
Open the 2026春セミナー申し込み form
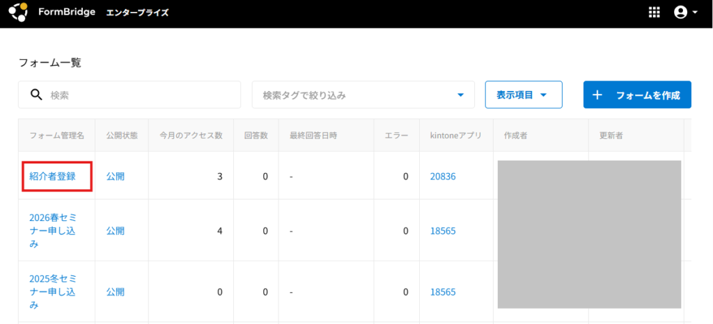click(52, 231)
